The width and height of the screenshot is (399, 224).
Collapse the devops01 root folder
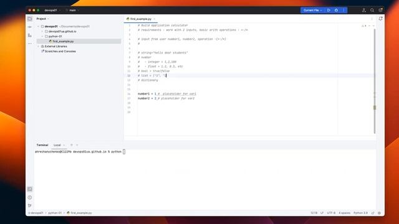pyautogui.click(x=39, y=26)
